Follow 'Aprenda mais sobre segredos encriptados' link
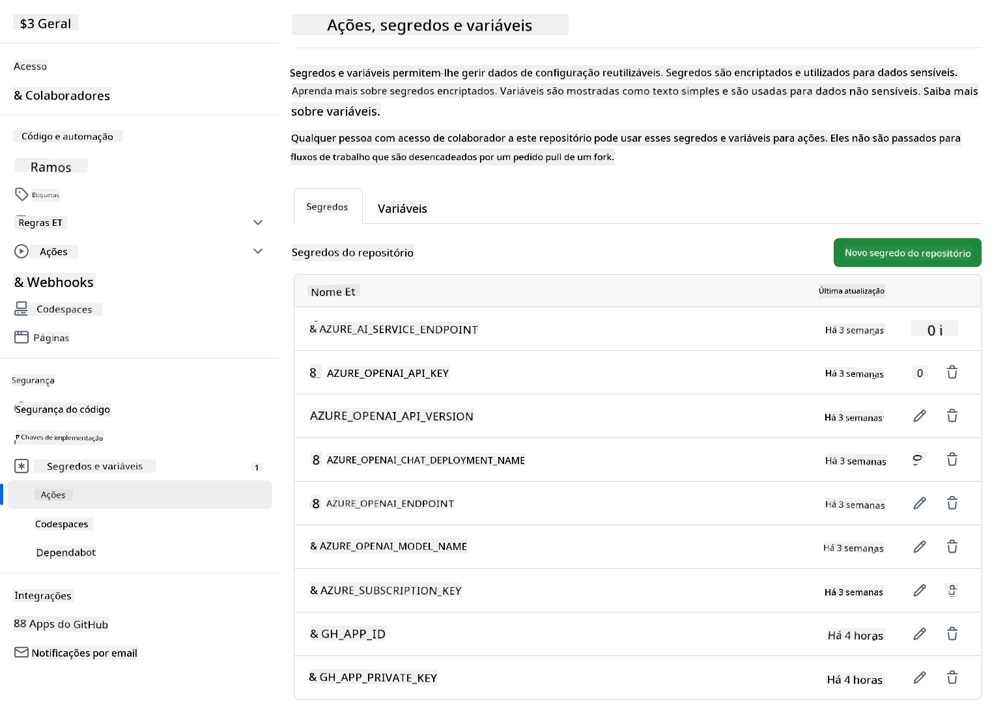Screen dimensions: 992x714 tap(393, 91)
